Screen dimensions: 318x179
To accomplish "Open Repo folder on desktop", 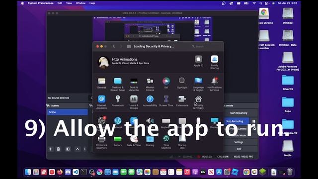I will tap(288, 104).
